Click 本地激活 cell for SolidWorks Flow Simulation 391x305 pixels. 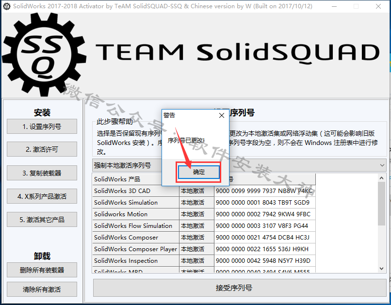pyautogui.click(x=196, y=226)
